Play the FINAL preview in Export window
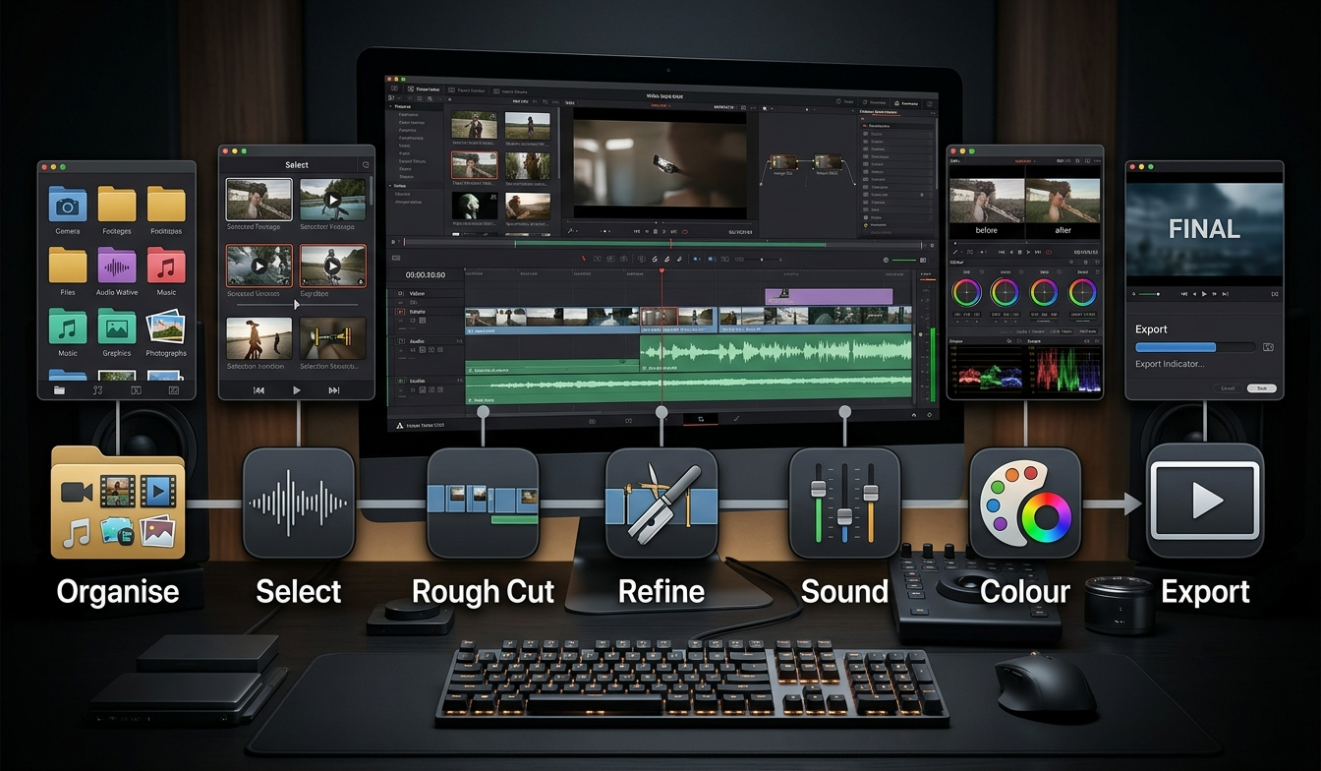 pos(1204,293)
